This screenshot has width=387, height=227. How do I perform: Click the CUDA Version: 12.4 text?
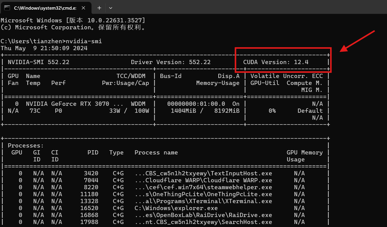click(x=276, y=62)
